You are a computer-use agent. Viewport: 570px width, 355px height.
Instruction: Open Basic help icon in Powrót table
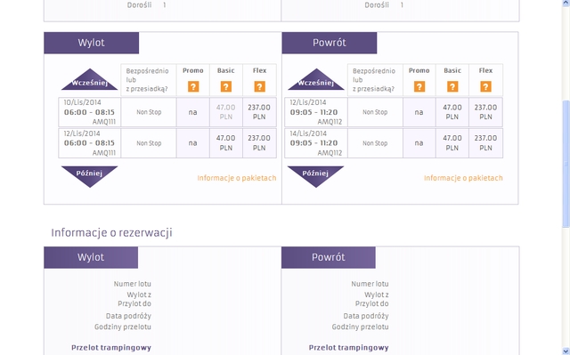tap(452, 87)
